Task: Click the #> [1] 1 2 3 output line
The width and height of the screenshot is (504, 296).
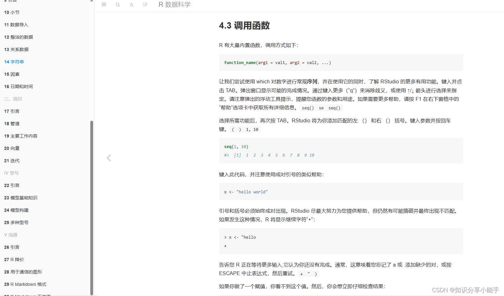Action: 269,155
